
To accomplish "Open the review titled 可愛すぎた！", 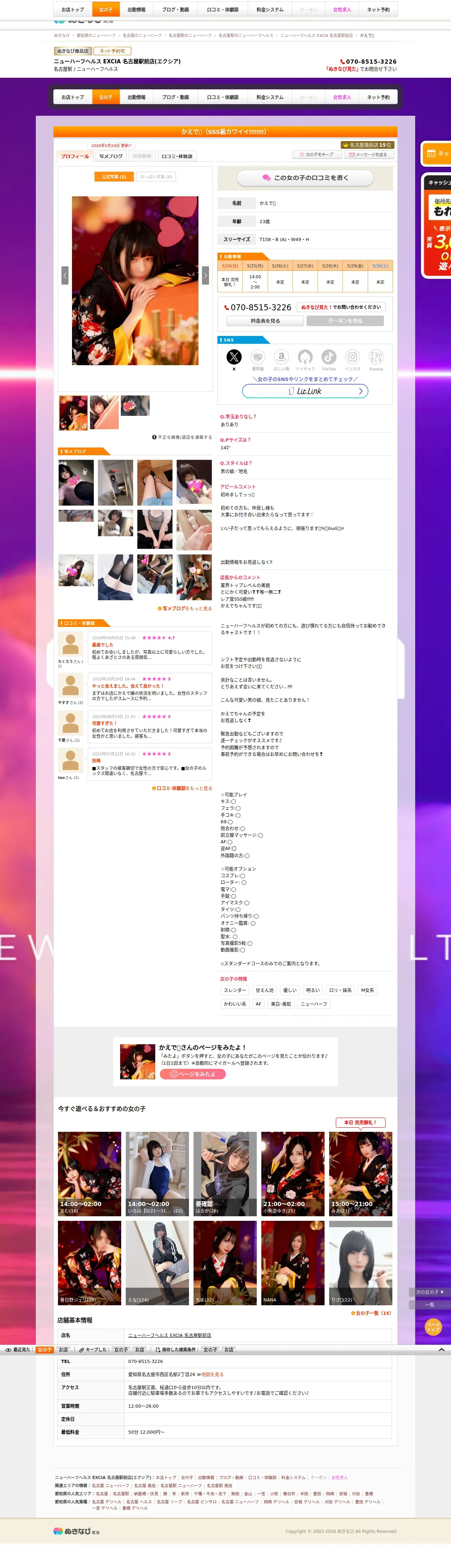I will click(104, 723).
